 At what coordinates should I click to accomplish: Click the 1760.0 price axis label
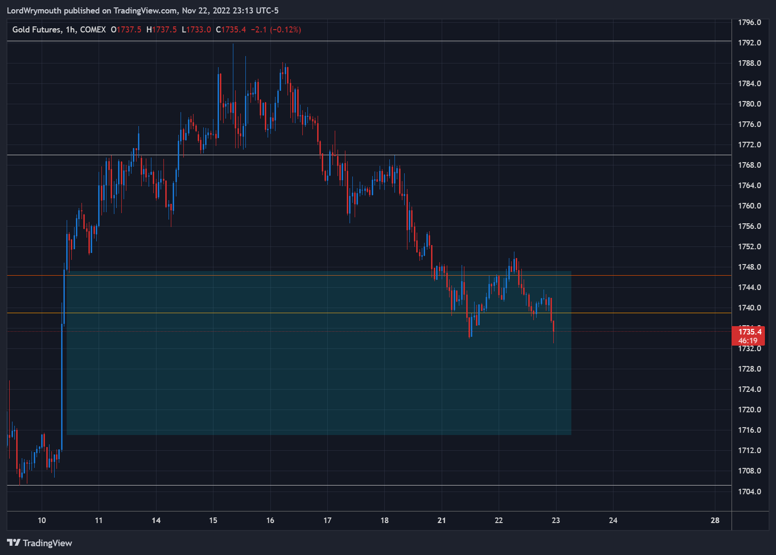click(750, 206)
